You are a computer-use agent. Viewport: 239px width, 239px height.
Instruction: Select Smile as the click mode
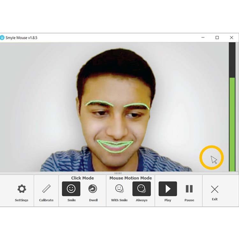click(x=71, y=189)
